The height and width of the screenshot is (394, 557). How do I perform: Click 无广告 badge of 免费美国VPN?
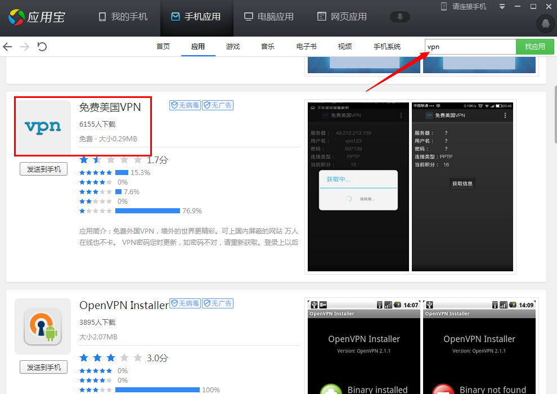[x=218, y=105]
